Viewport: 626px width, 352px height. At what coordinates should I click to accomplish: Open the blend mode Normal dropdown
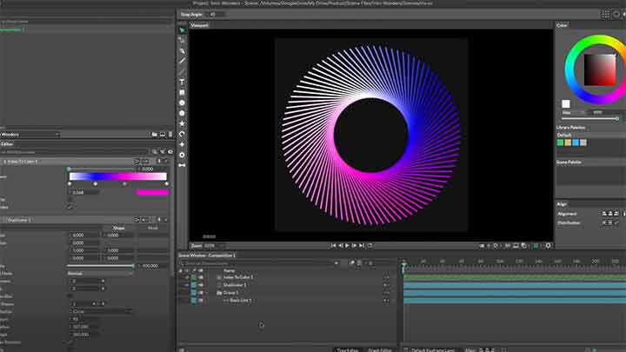click(100, 274)
